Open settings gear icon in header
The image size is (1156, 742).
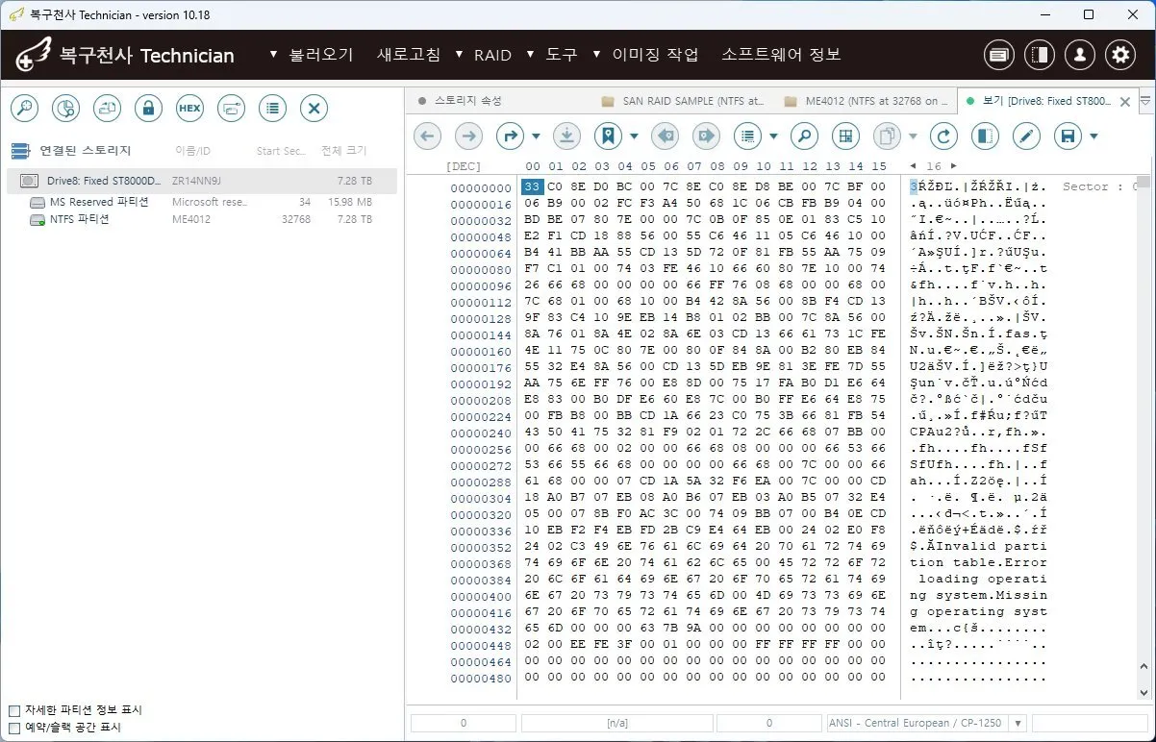(1120, 56)
